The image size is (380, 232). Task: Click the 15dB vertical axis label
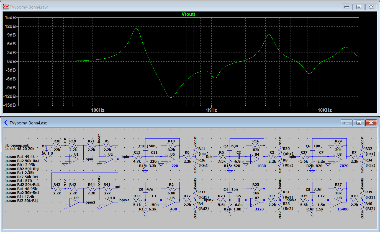(11, 17)
